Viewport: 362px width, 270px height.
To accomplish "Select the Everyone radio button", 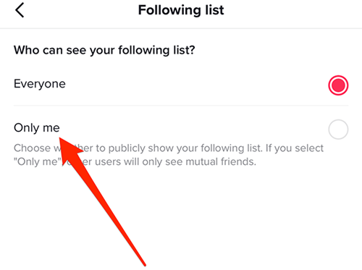I will pos(338,85).
